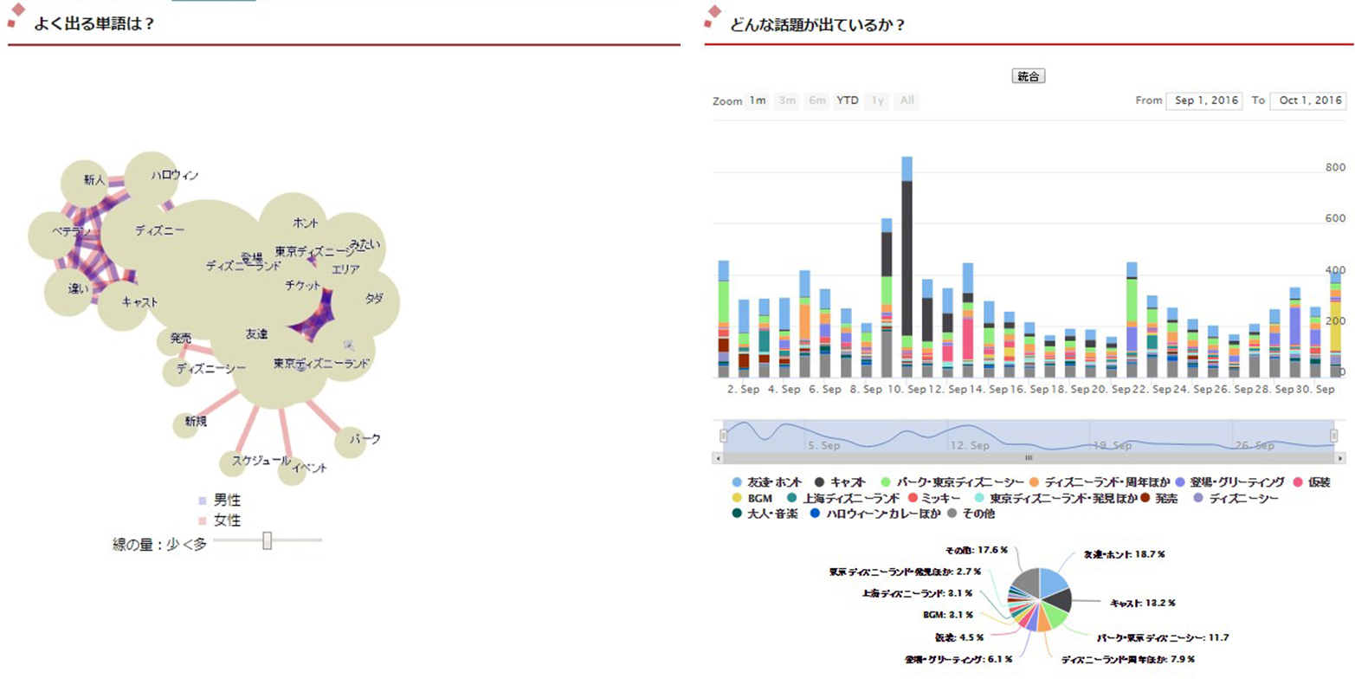Click yellow BGM segment in last bar

[1335, 325]
